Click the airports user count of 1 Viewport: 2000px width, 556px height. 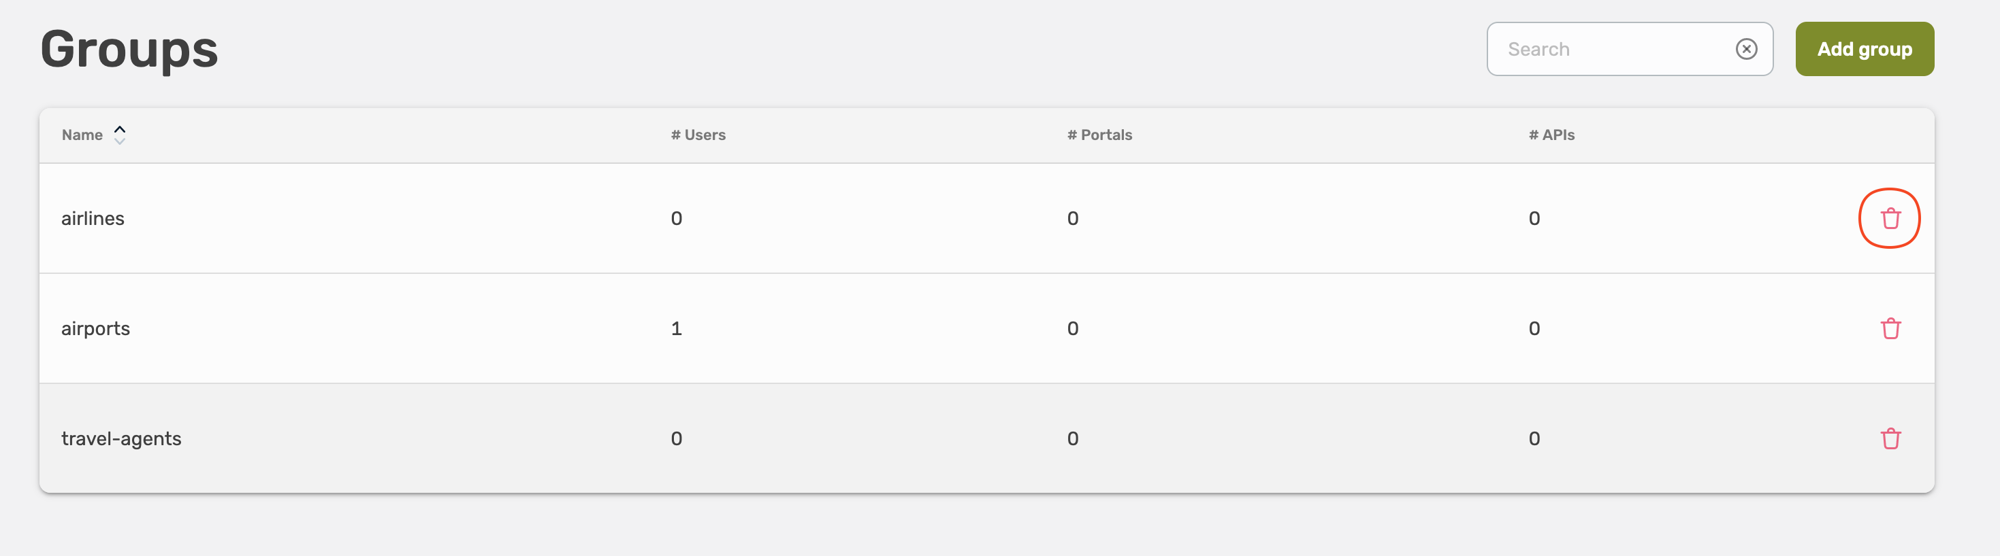pos(676,329)
